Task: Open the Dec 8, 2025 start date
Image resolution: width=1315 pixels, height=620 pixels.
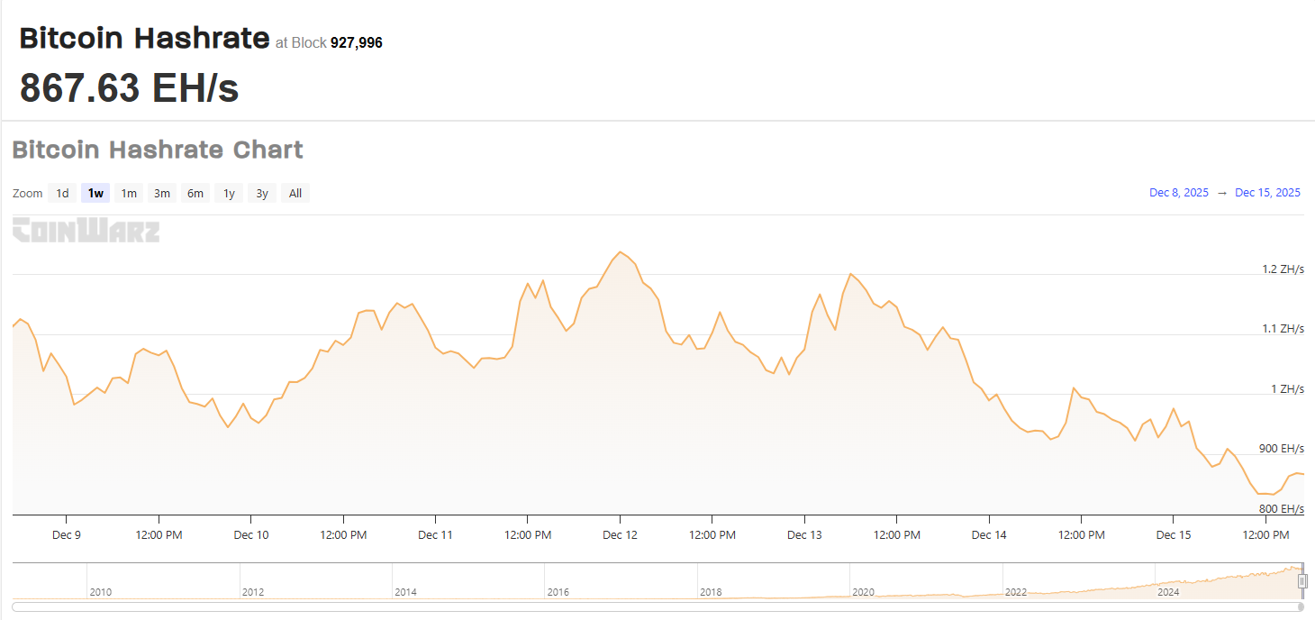Action: (1178, 192)
